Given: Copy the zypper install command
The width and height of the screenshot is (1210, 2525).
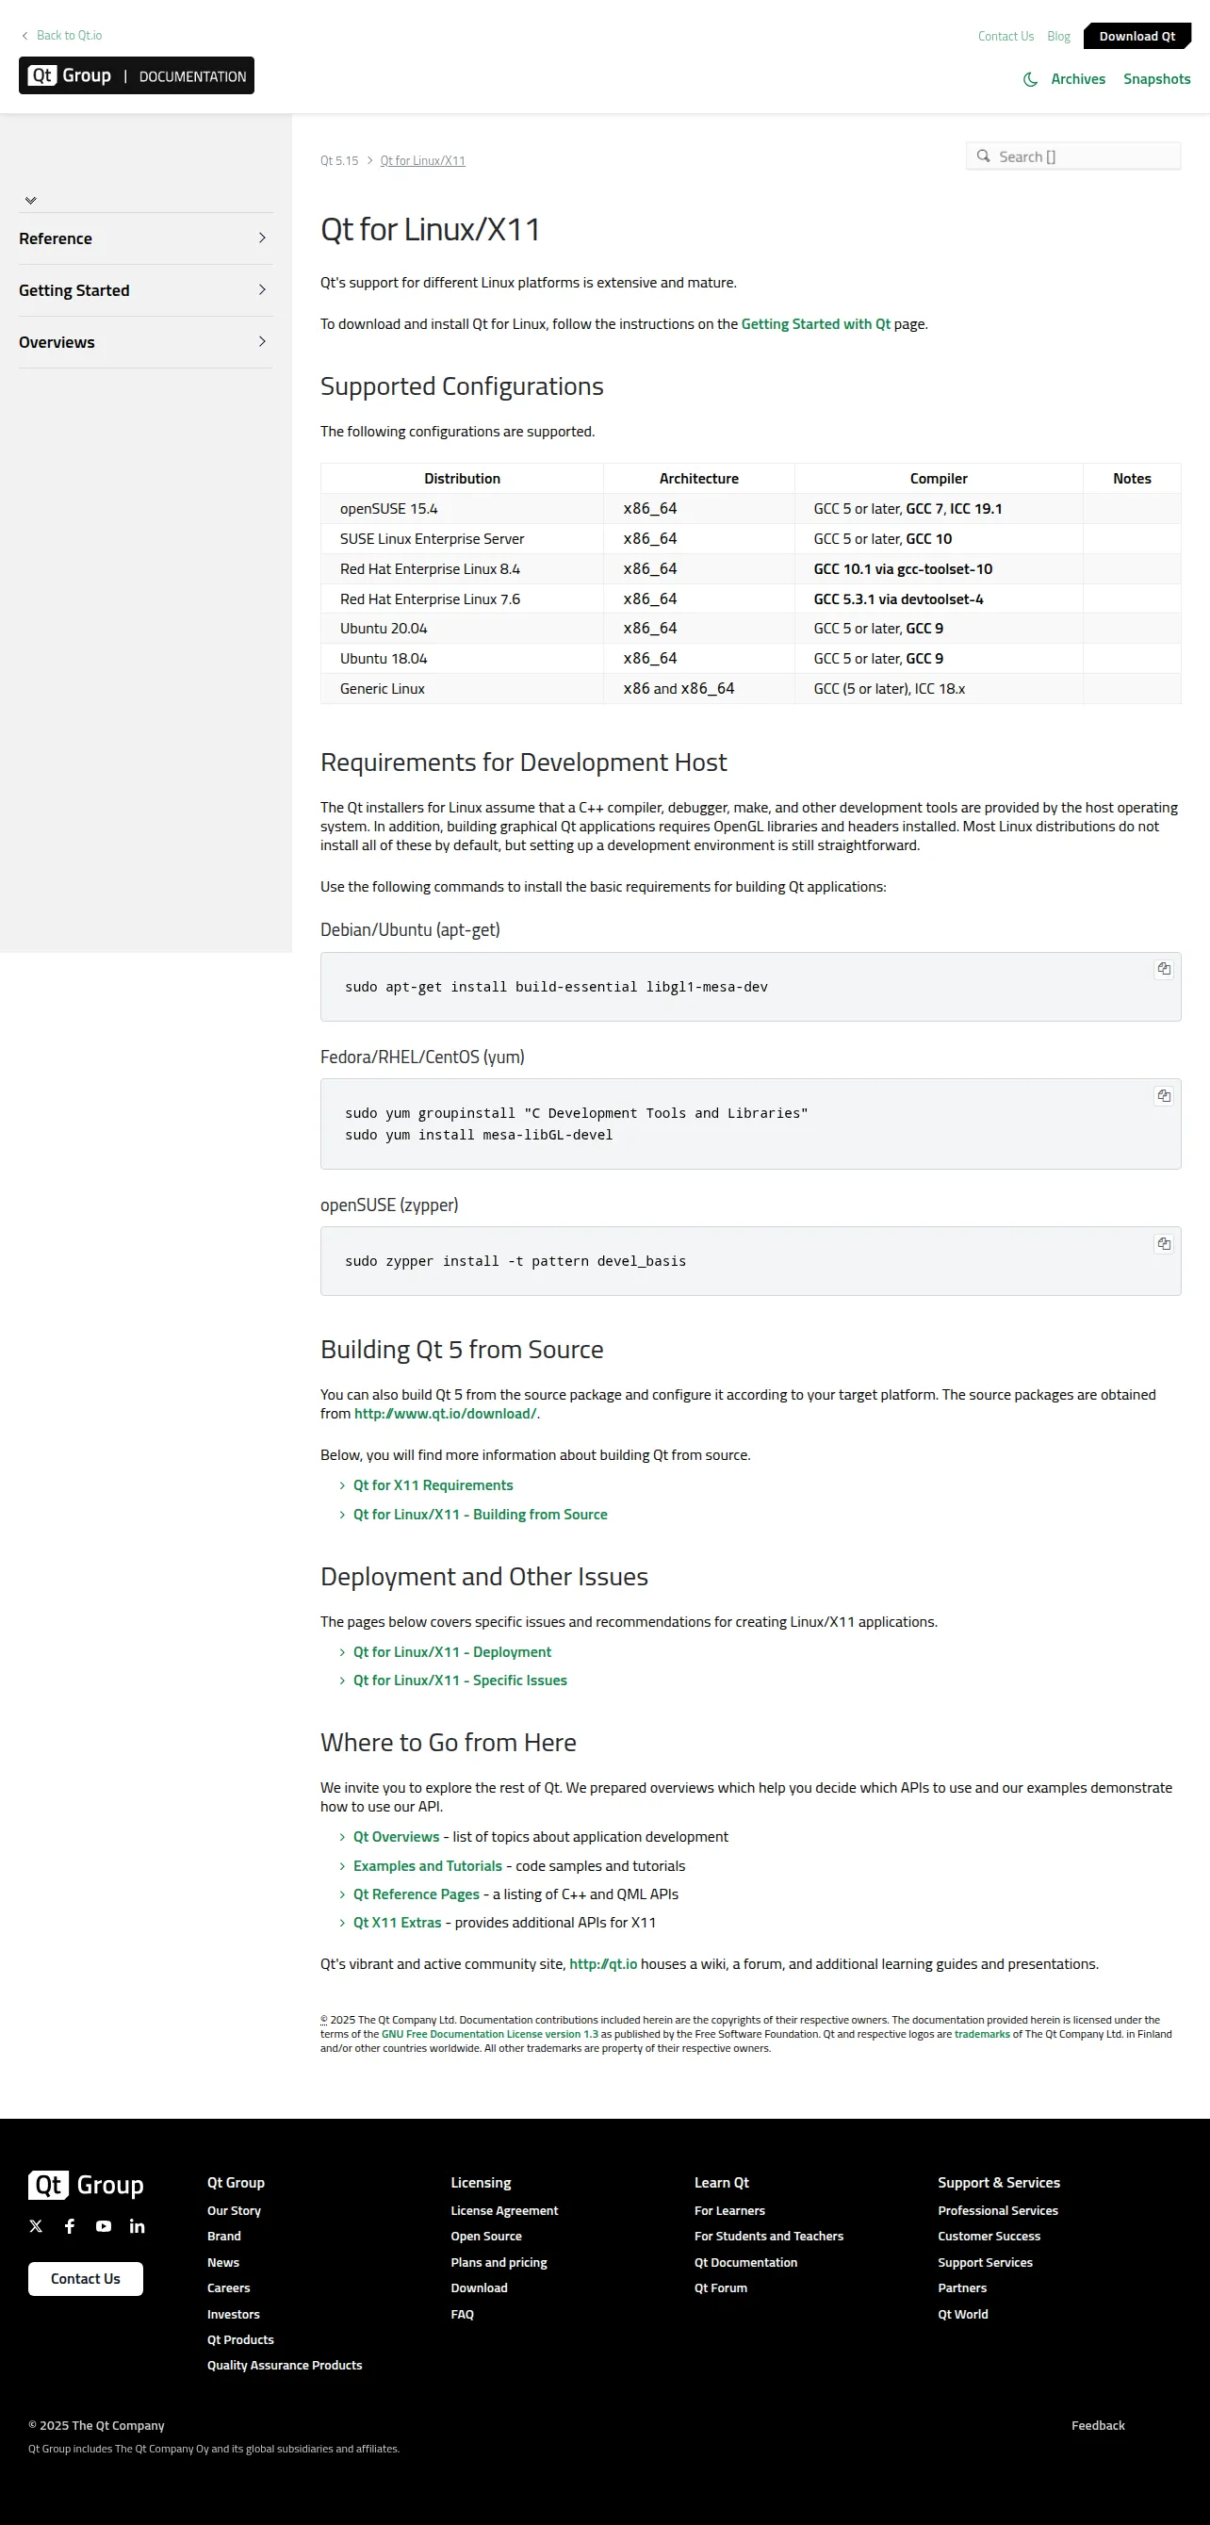Looking at the screenshot, I should click(x=1163, y=1244).
